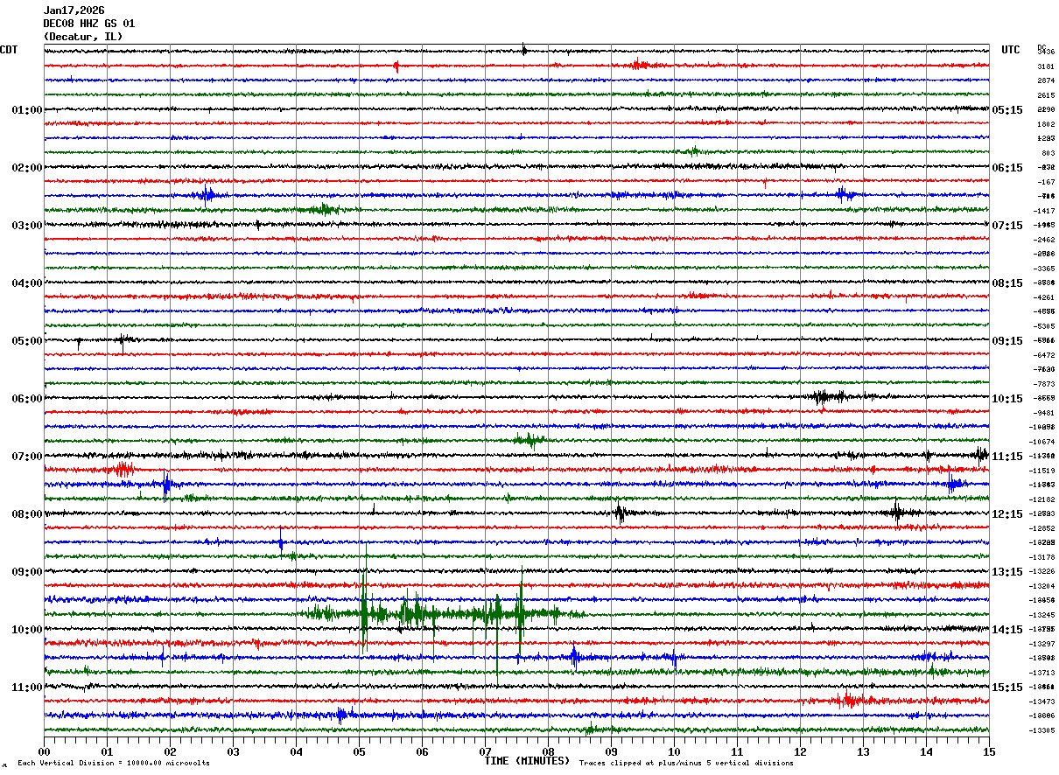
Task: Click the DC offset value -4261
Action: [1044, 297]
